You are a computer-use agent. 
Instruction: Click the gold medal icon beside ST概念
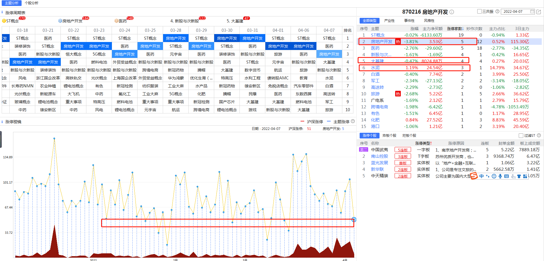click(x=4, y=21)
